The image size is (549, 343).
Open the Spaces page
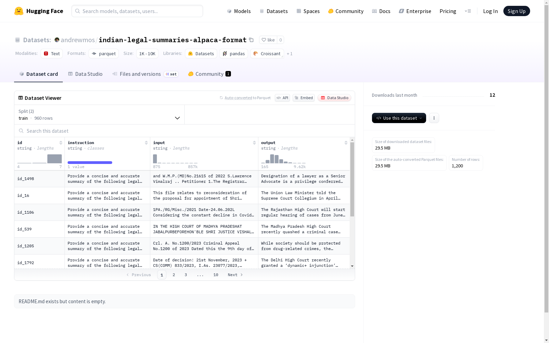(308, 11)
